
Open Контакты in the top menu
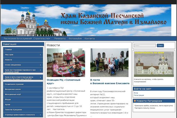[90, 39]
